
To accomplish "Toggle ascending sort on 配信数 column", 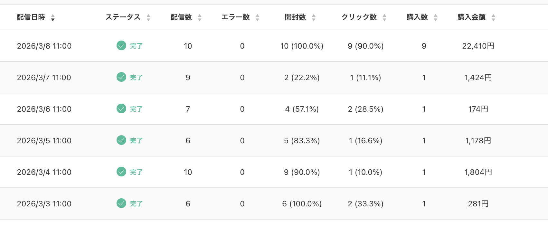I will [200, 18].
